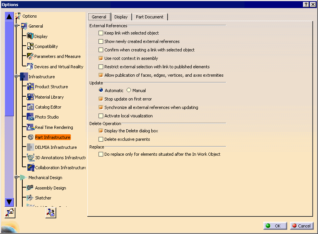Click the dump configuration icon near bottom

coord(50,213)
